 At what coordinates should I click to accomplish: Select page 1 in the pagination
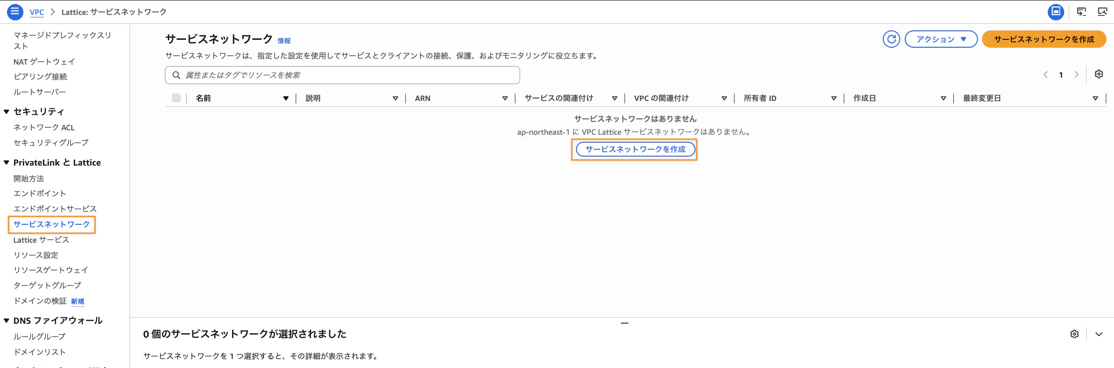[1061, 75]
